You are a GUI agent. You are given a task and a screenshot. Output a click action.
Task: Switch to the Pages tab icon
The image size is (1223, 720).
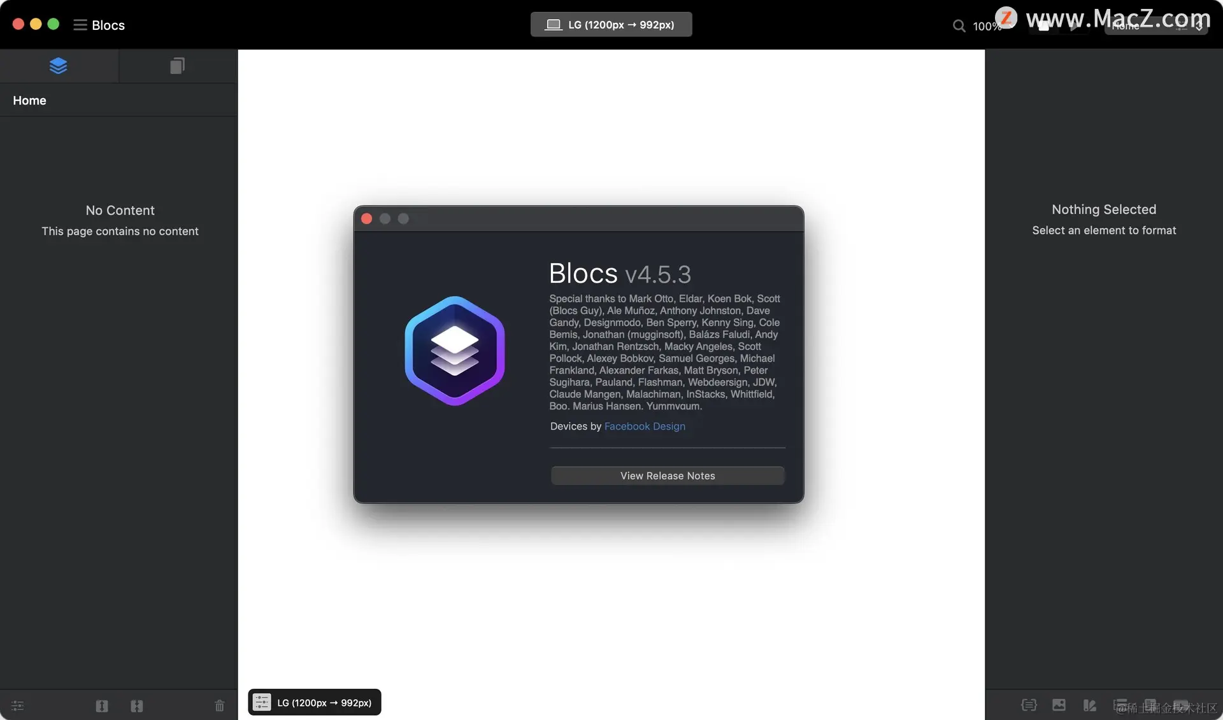pyautogui.click(x=177, y=66)
